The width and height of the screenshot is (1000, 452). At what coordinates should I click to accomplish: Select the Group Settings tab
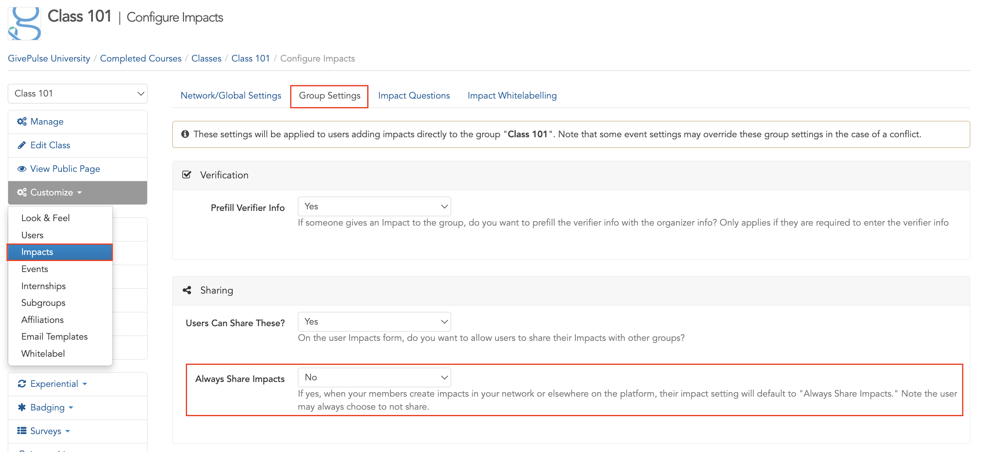(x=330, y=95)
